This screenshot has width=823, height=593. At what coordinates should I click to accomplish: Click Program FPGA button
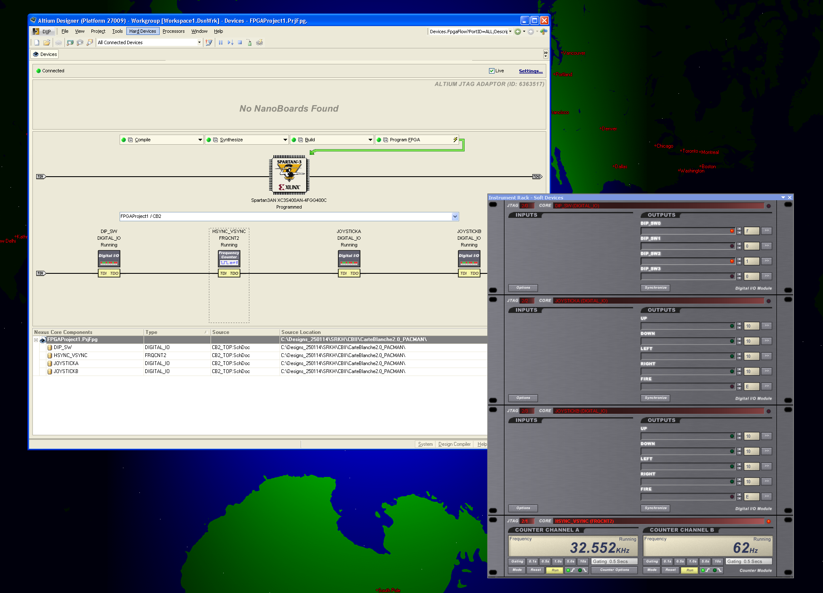pyautogui.click(x=417, y=140)
